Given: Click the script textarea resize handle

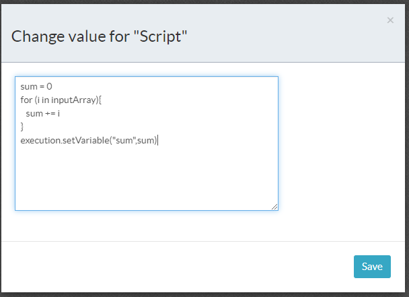Looking at the screenshot, I should pyautogui.click(x=274, y=207).
